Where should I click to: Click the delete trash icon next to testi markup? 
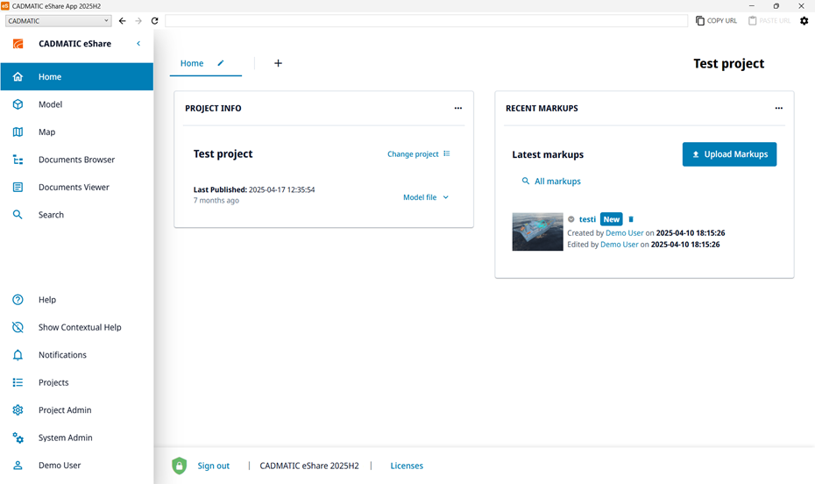[x=631, y=219]
